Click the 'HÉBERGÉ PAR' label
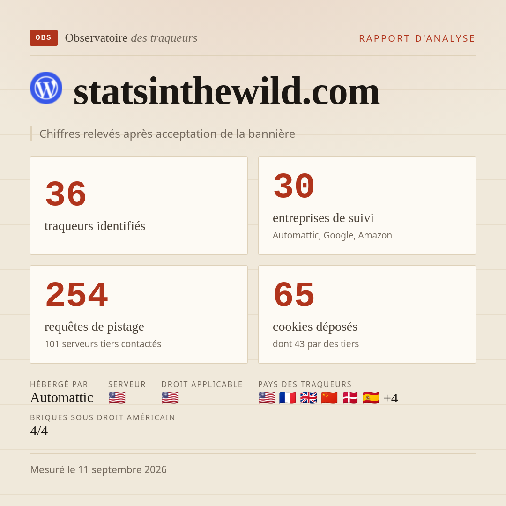Viewport: 506px width, 506px height. coord(59,384)
